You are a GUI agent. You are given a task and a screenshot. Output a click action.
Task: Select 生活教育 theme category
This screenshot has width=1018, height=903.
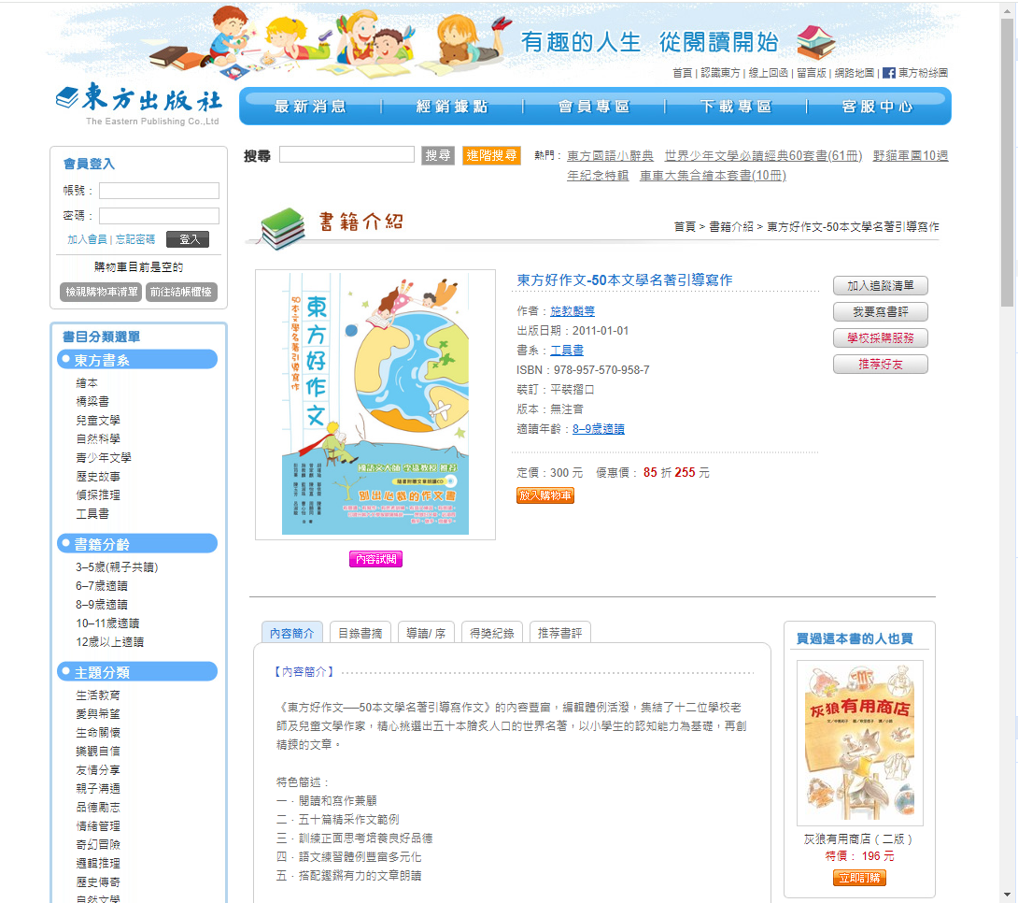(98, 695)
